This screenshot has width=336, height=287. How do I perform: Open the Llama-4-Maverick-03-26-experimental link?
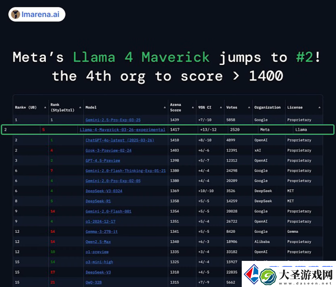coord(122,130)
